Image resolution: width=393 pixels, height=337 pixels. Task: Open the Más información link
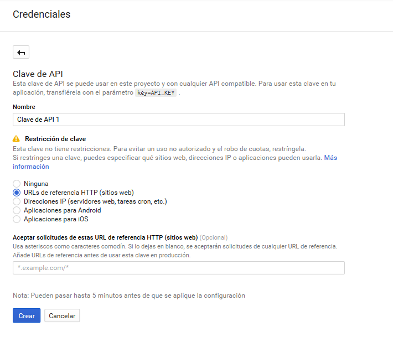tap(330, 158)
